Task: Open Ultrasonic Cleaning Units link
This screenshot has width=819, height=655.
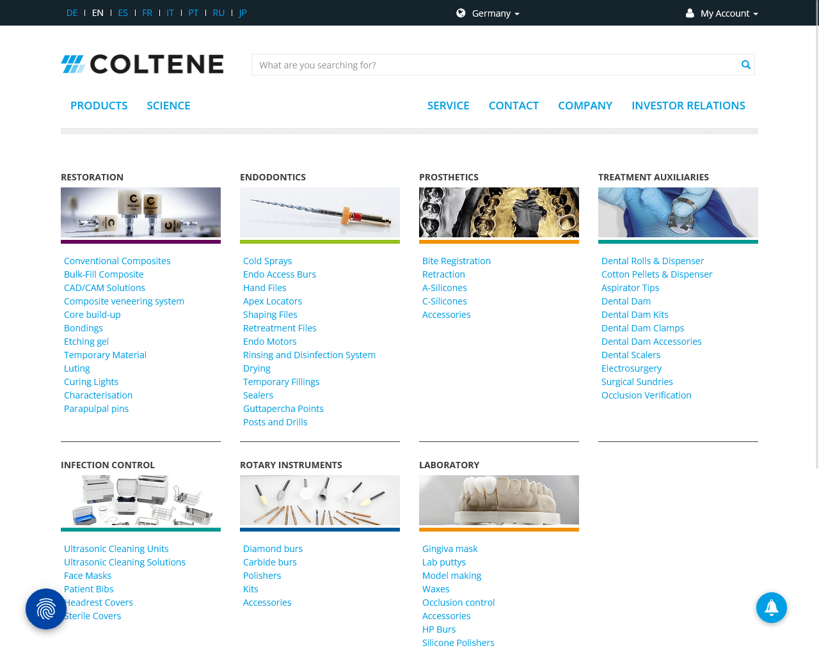Action: [116, 549]
